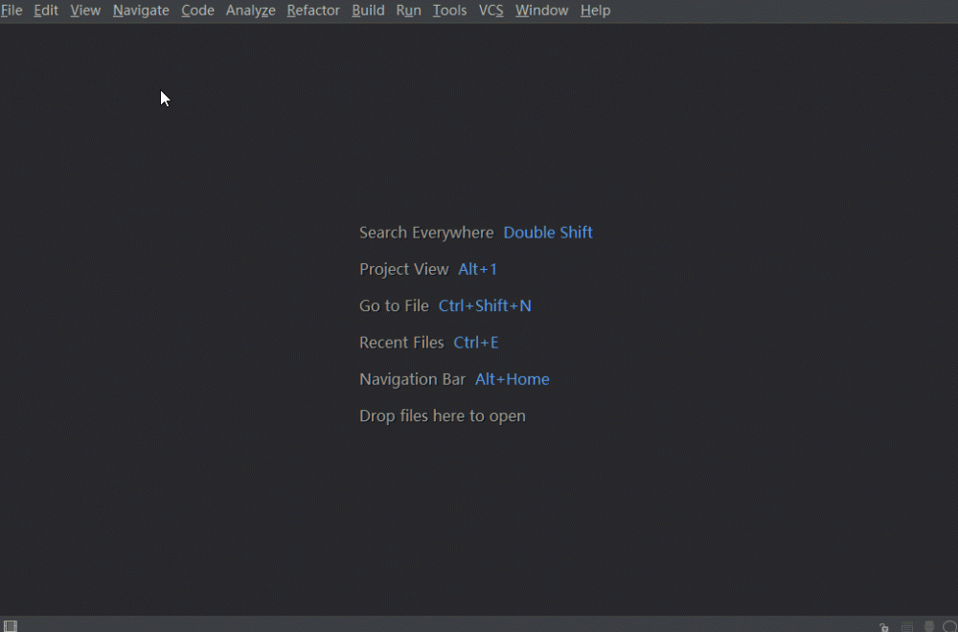Image resolution: width=958 pixels, height=632 pixels.
Task: Click the inspector hector icon in status bar
Action: (x=928, y=627)
